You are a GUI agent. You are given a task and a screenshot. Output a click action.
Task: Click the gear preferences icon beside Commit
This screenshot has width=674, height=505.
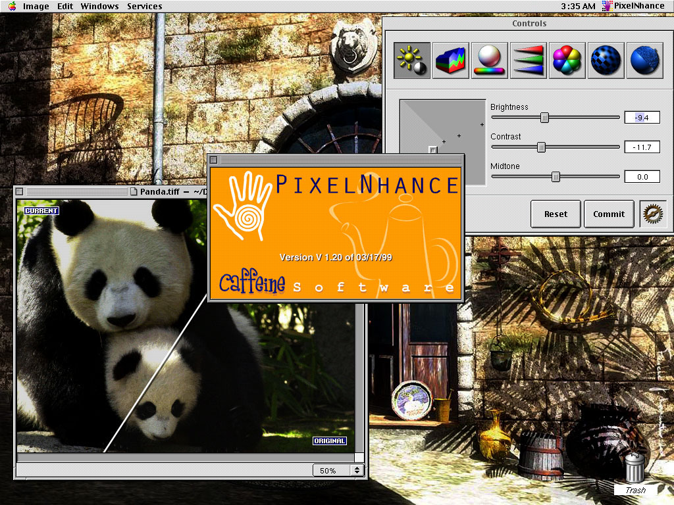point(652,214)
